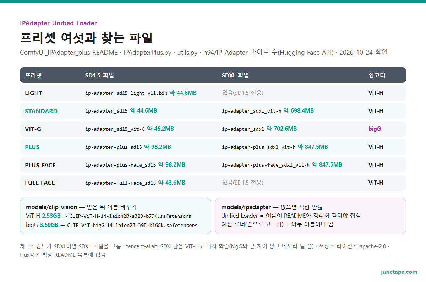Screen dimensions: 426x282
Task: Click 'ip-adapter-plus_sd15' file name
Action: (114, 147)
